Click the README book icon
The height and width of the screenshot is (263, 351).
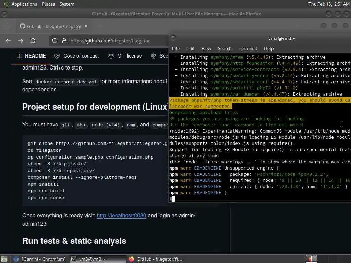click(20, 56)
